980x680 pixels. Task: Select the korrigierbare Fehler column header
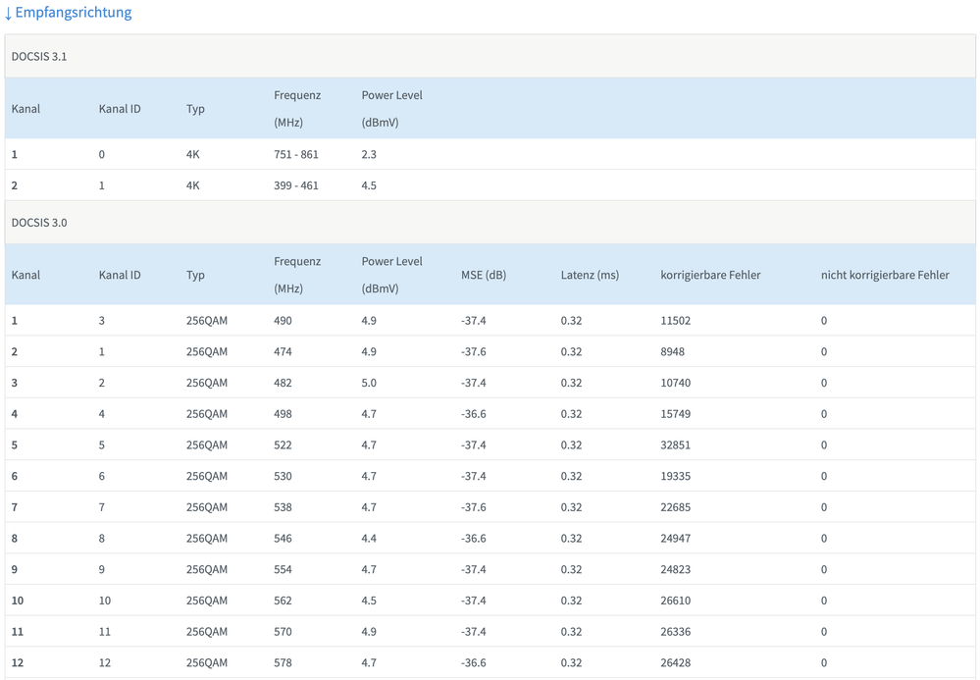(710, 275)
